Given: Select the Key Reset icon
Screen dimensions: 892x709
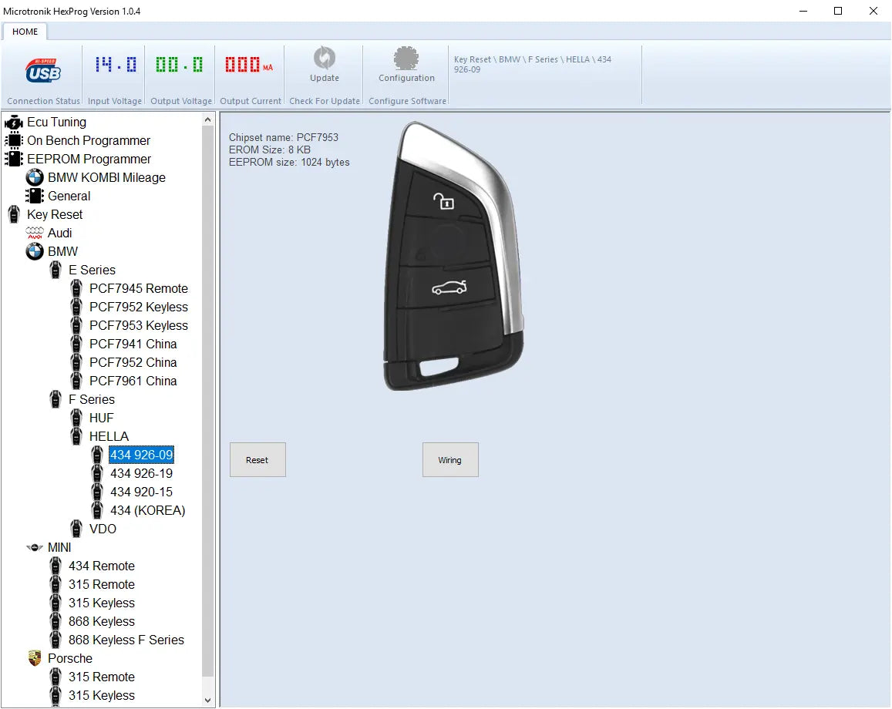Looking at the screenshot, I should click(x=14, y=214).
